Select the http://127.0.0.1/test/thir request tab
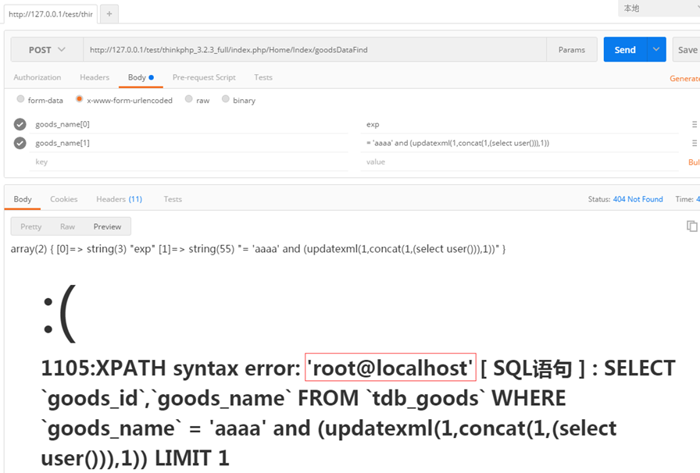 point(51,14)
